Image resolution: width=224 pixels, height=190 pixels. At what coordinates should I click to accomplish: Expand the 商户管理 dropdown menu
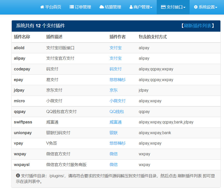coord(141,7)
